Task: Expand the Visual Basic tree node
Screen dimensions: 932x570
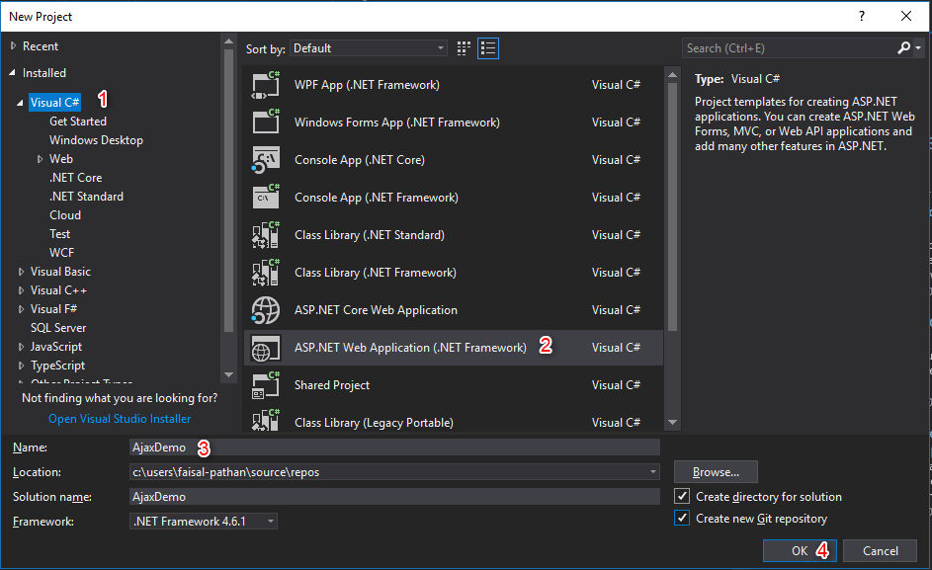Action: click(22, 272)
